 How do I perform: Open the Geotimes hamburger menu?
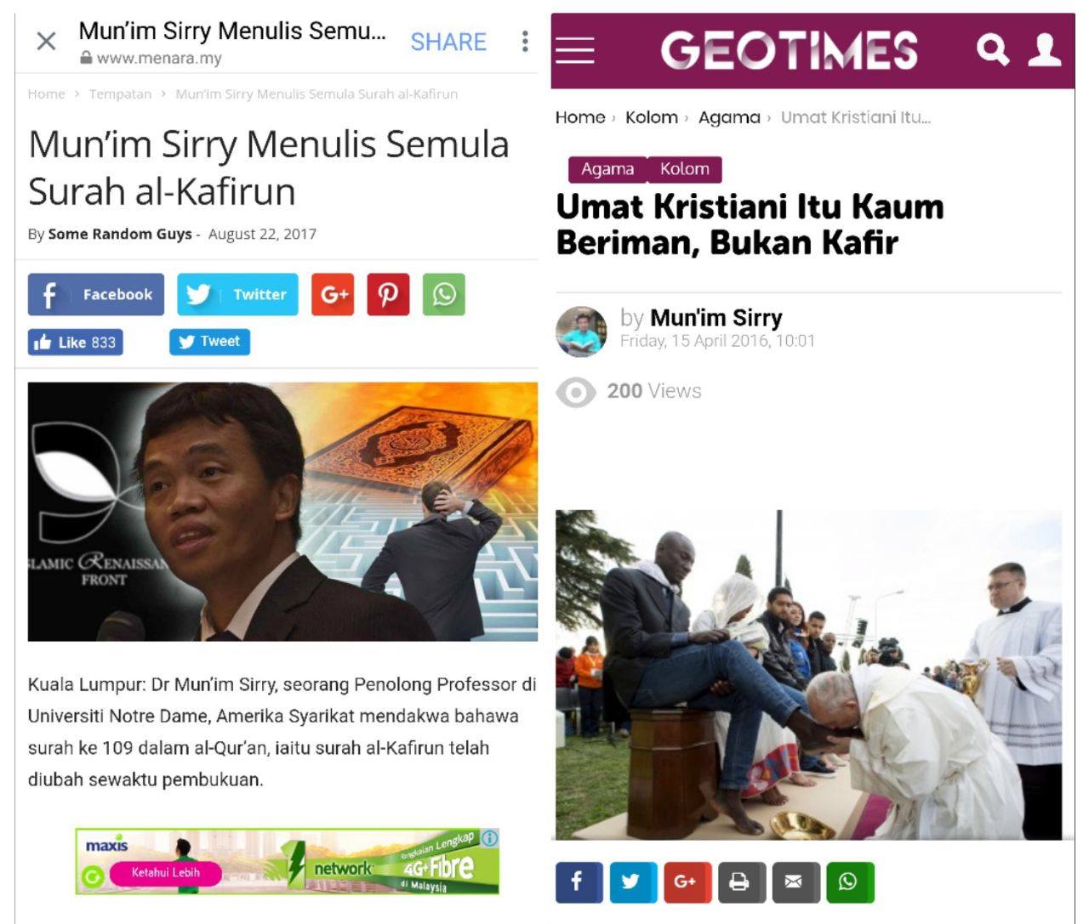coord(575,49)
